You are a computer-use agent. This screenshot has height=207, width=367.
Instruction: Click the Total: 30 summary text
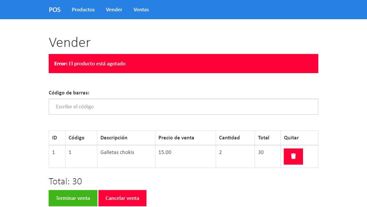click(65, 181)
